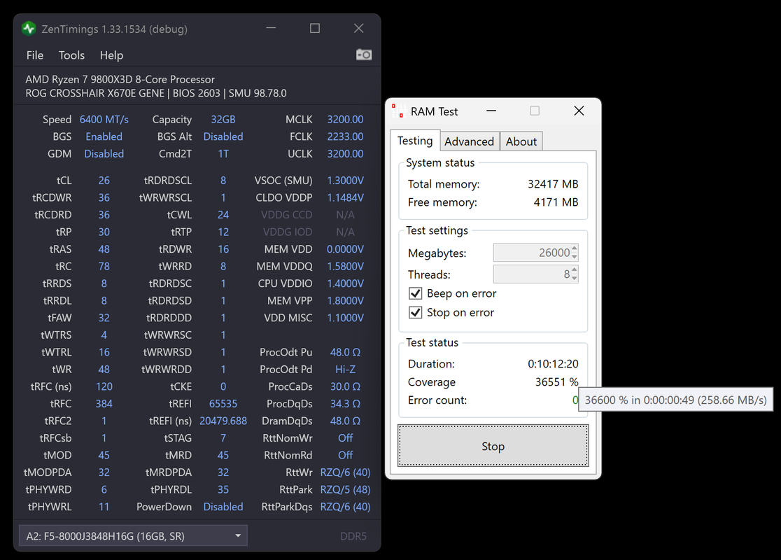781x560 pixels.
Task: Click the MEM VDDQ value 1.5800V
Action: coord(345,266)
